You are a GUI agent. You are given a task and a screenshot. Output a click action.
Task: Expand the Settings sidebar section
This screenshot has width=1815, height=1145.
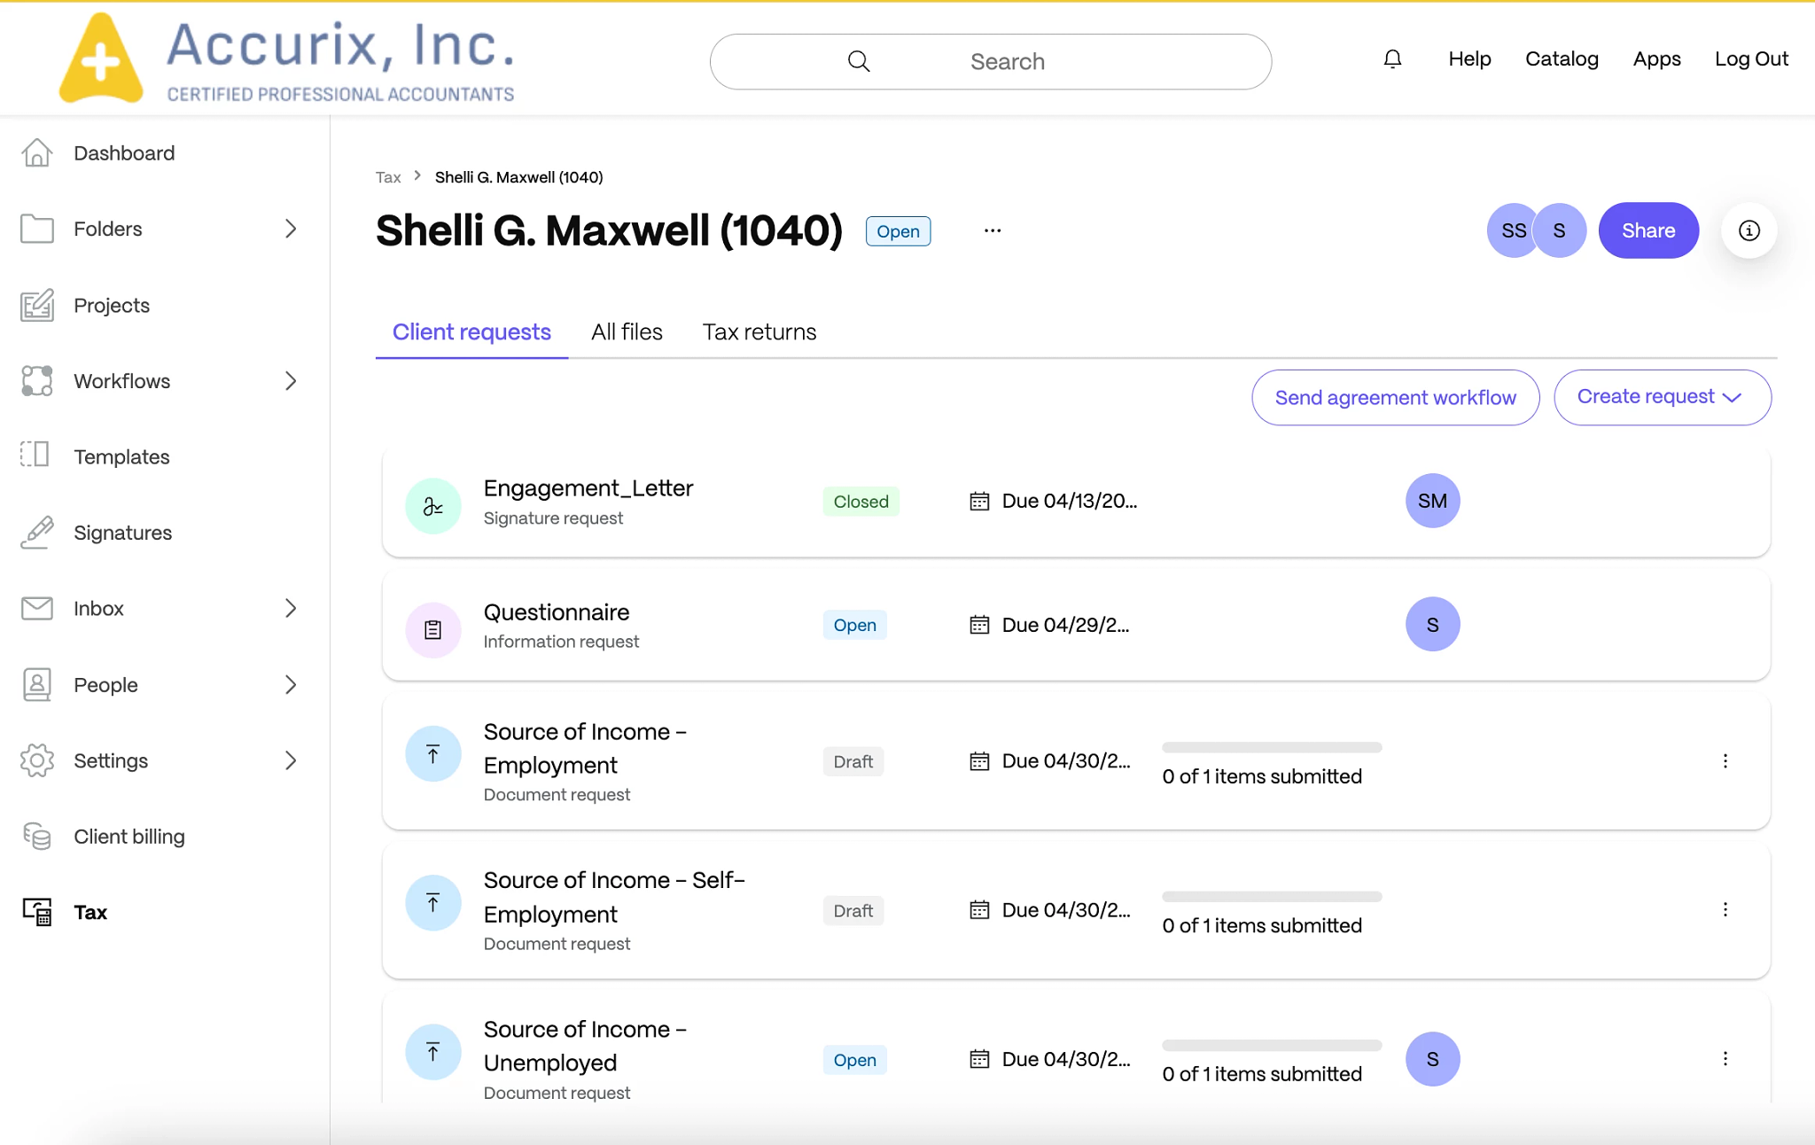point(291,760)
